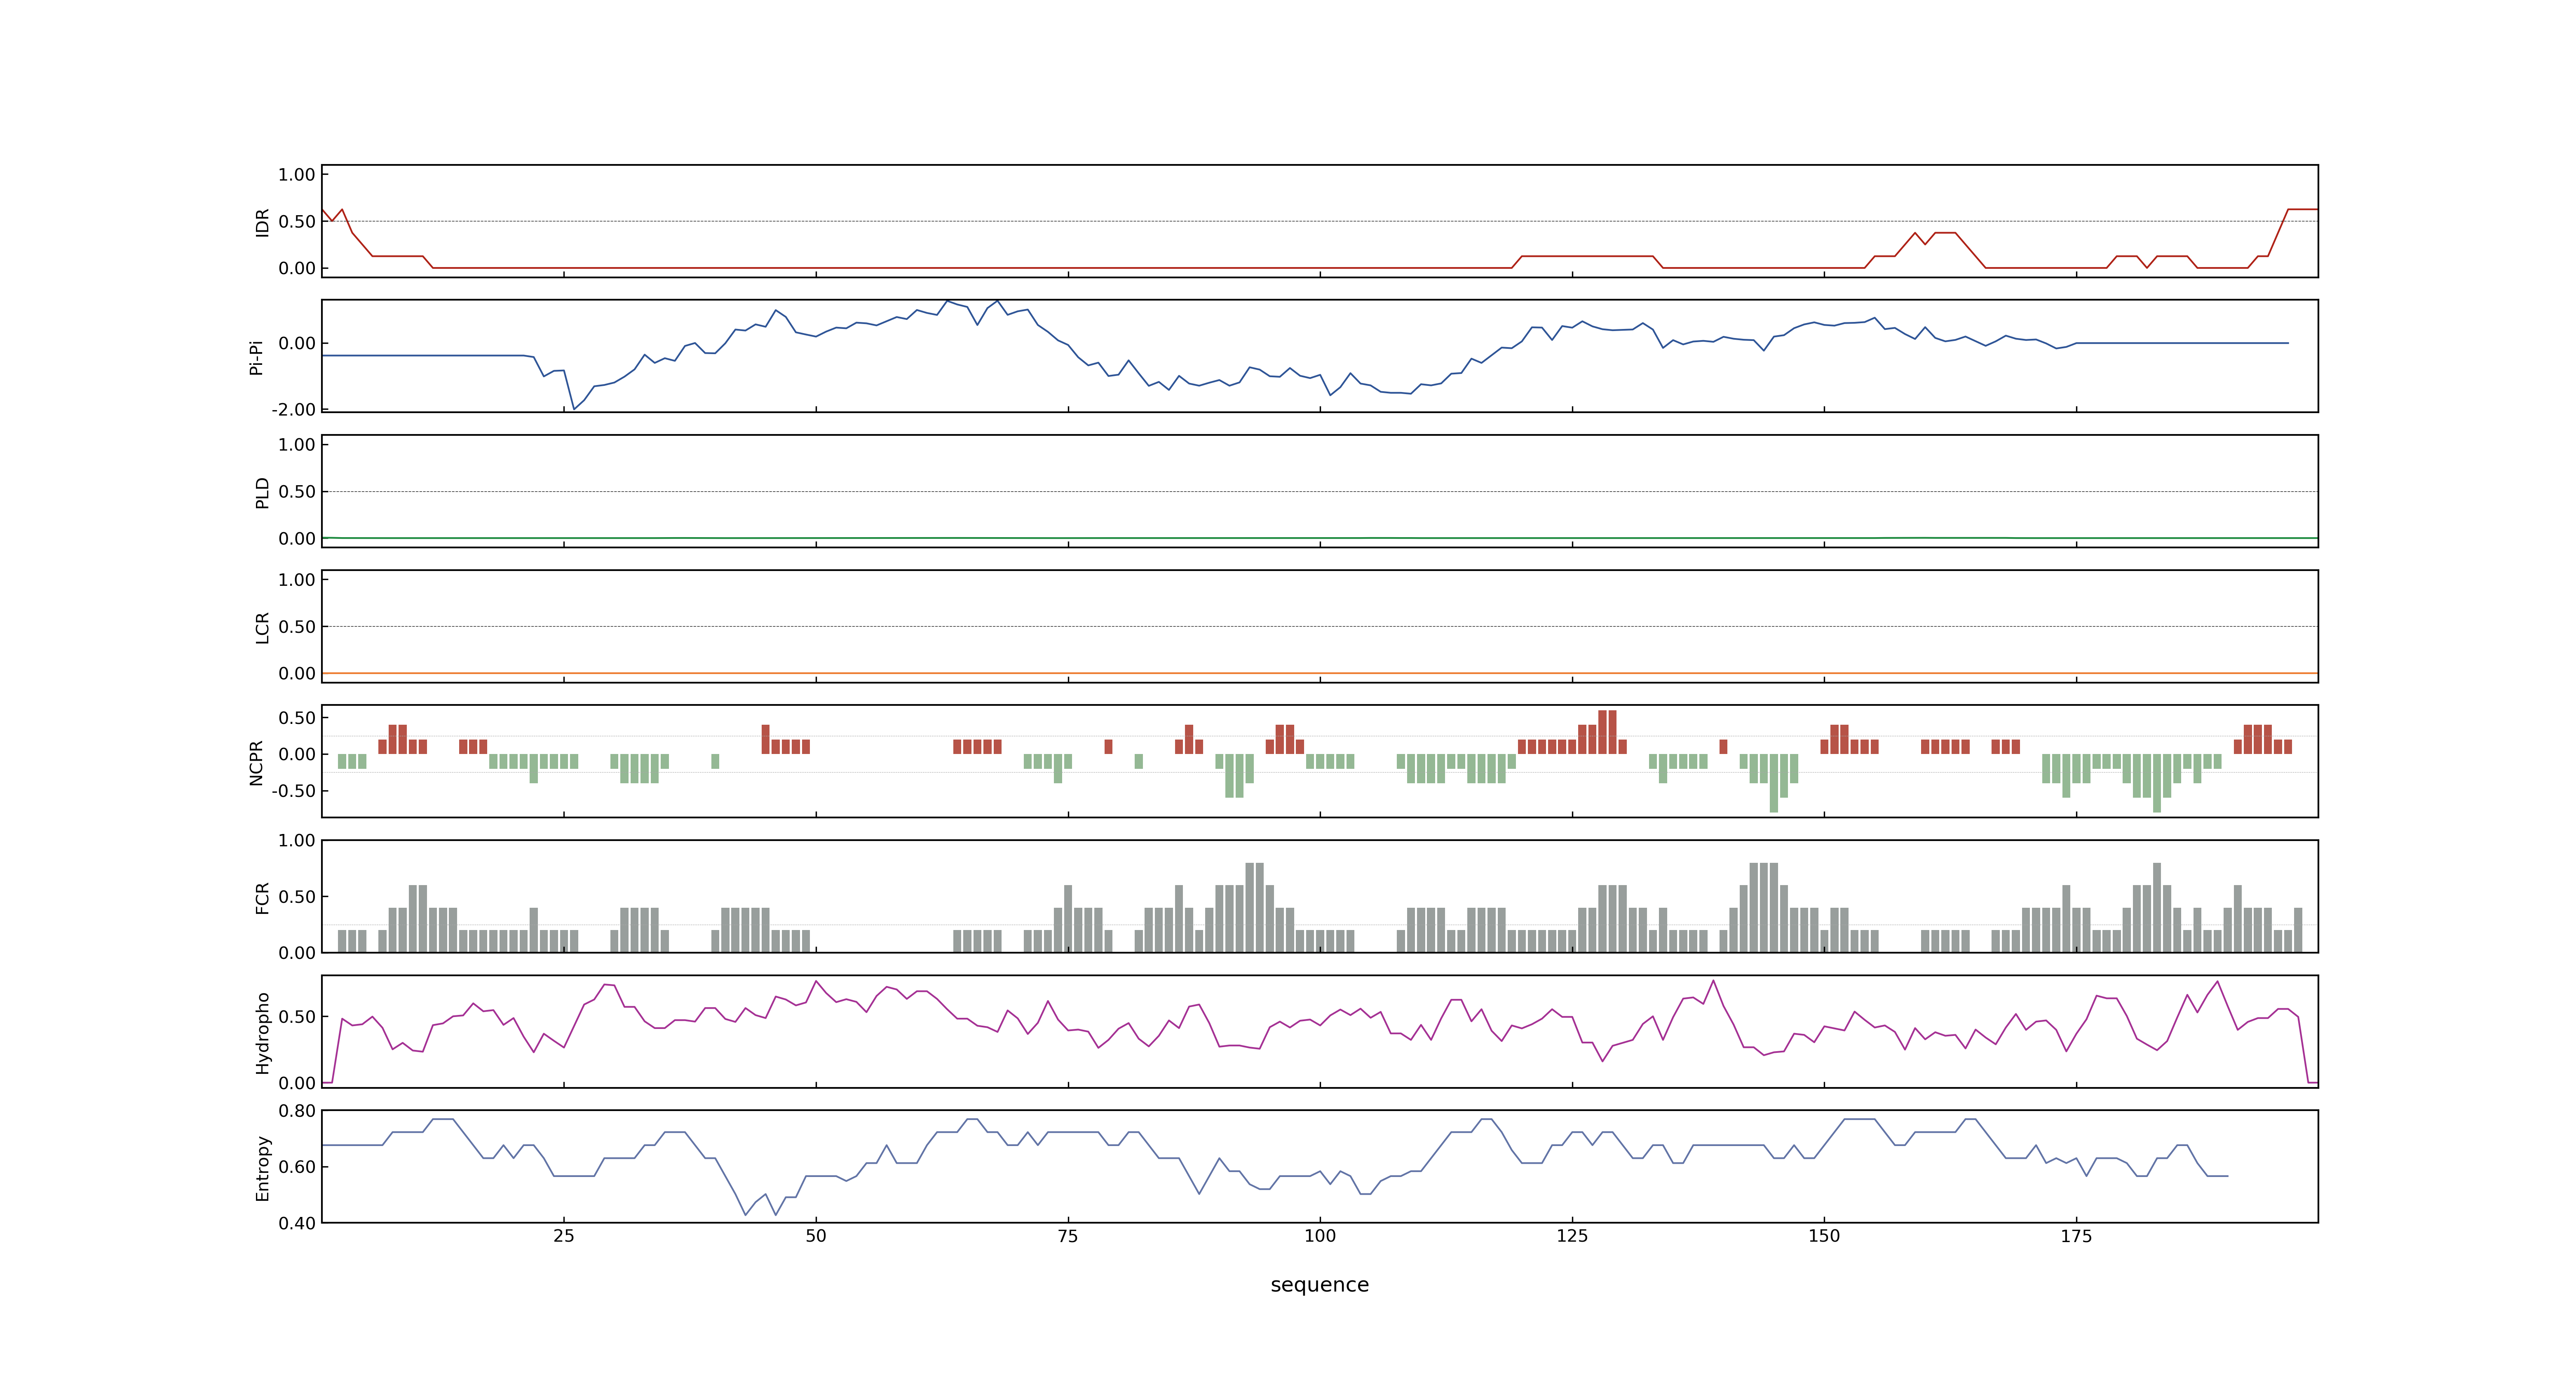Select x-axis tick label 100

pos(1320,1236)
